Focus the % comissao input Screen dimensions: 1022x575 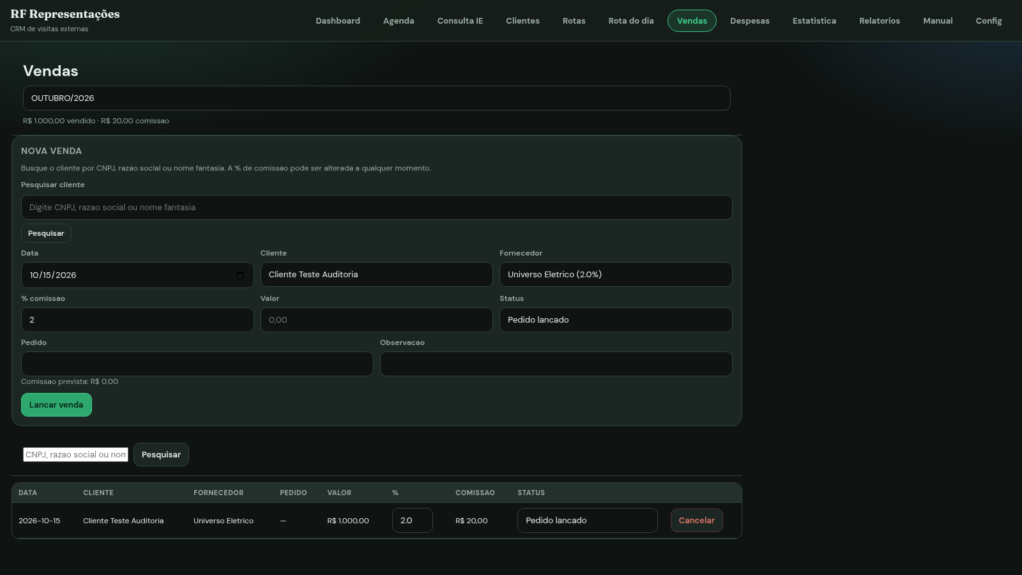137,320
